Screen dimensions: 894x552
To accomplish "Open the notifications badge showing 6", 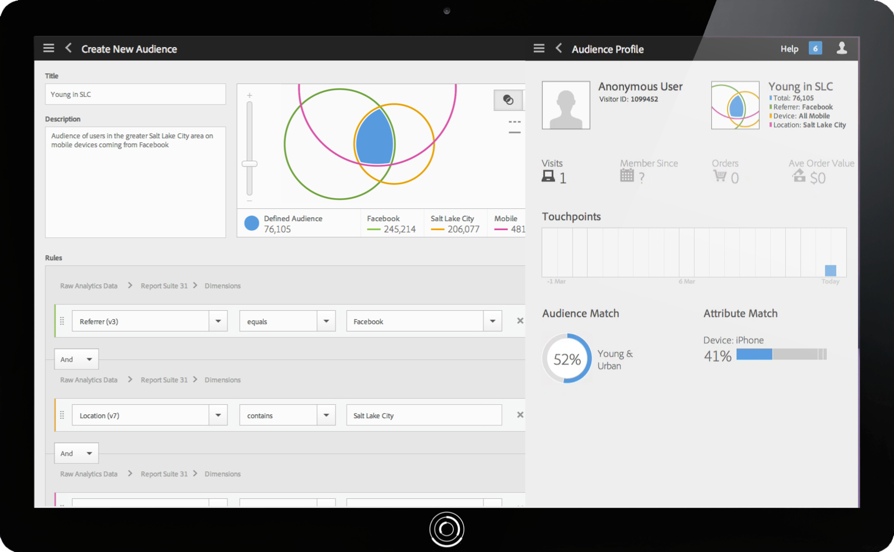I will 815,48.
